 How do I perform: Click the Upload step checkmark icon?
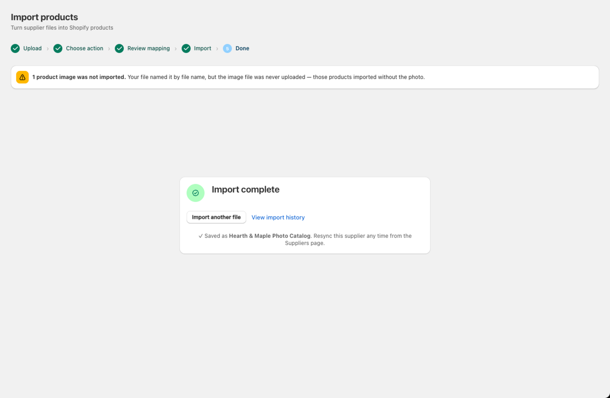point(15,48)
